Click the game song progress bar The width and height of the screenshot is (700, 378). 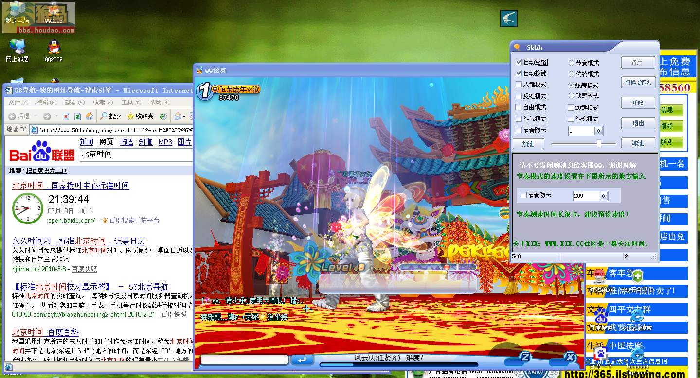point(399,365)
